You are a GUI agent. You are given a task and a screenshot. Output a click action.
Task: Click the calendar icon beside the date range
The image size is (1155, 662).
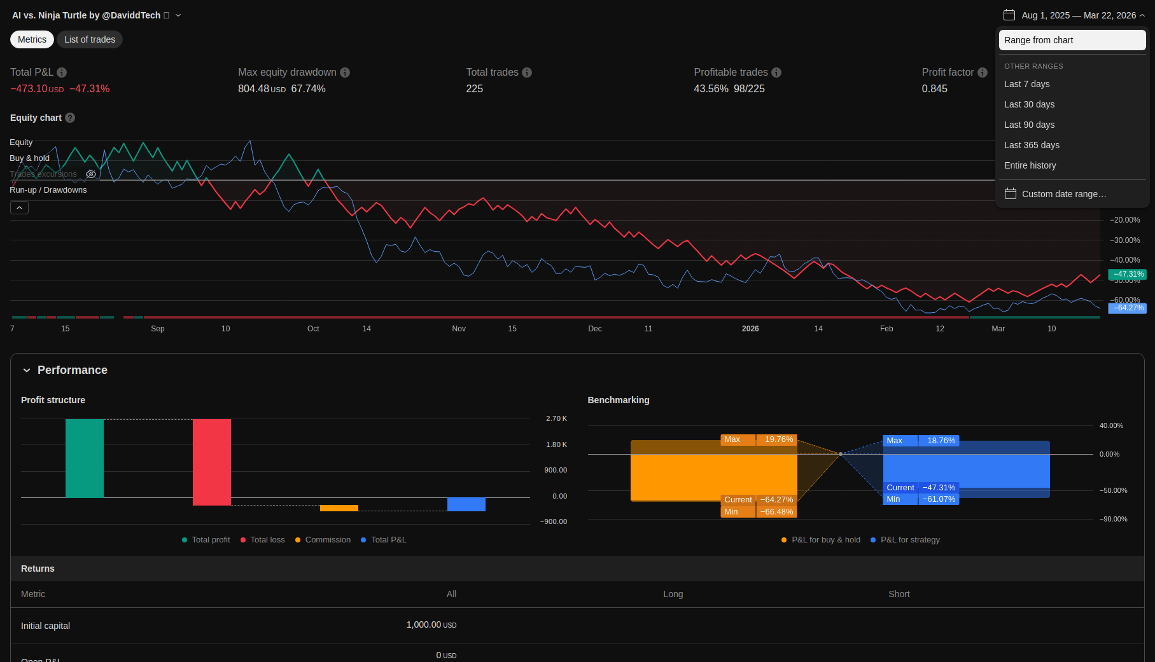pyautogui.click(x=1009, y=15)
